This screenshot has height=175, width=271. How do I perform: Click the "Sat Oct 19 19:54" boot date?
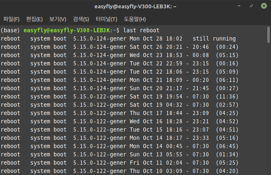(x=156, y=97)
